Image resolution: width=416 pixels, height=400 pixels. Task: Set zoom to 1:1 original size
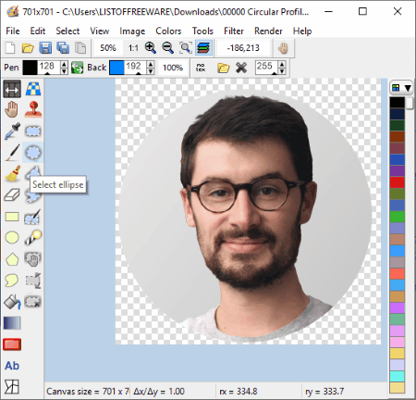click(133, 48)
